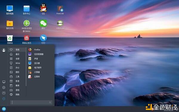179x112 pixels.
Task: Open the 图形 category
Action: tap(17, 72)
